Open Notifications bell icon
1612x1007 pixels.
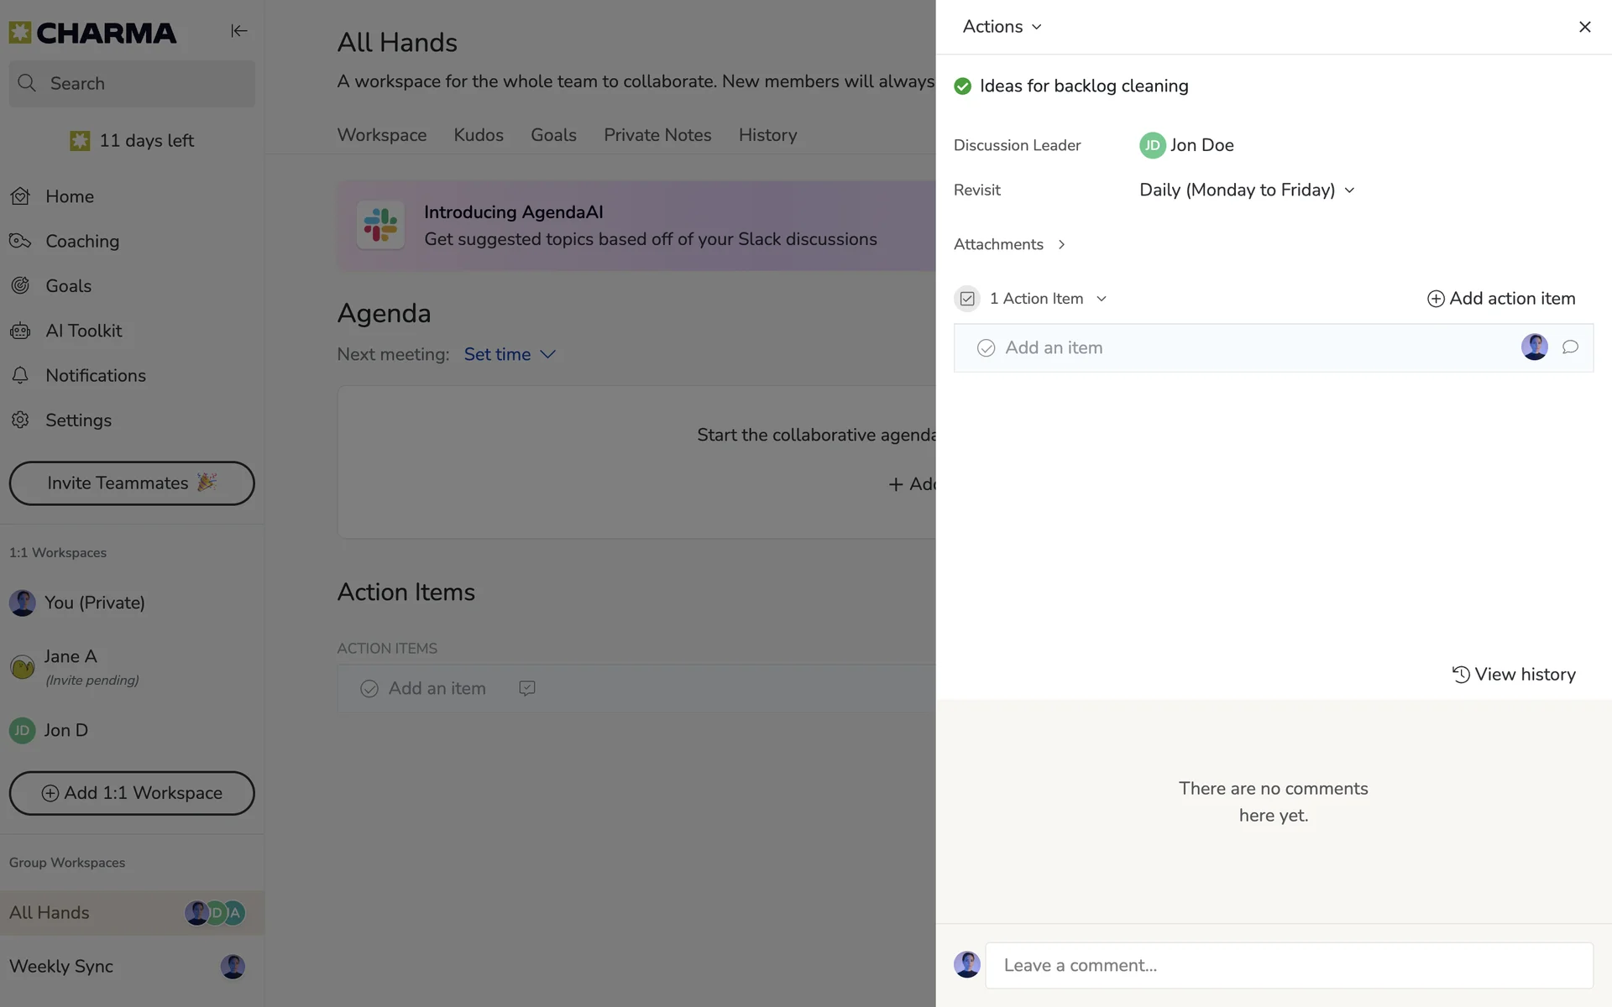click(x=20, y=375)
